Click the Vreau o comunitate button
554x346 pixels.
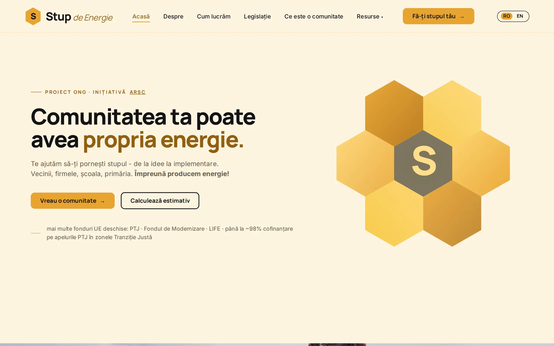pos(73,201)
